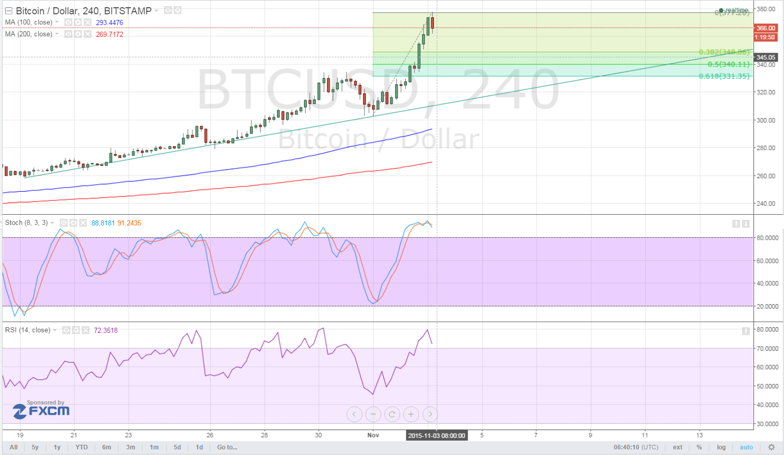Zoom out of the chart with the minus button
The width and height of the screenshot is (784, 455).
pyautogui.click(x=373, y=414)
